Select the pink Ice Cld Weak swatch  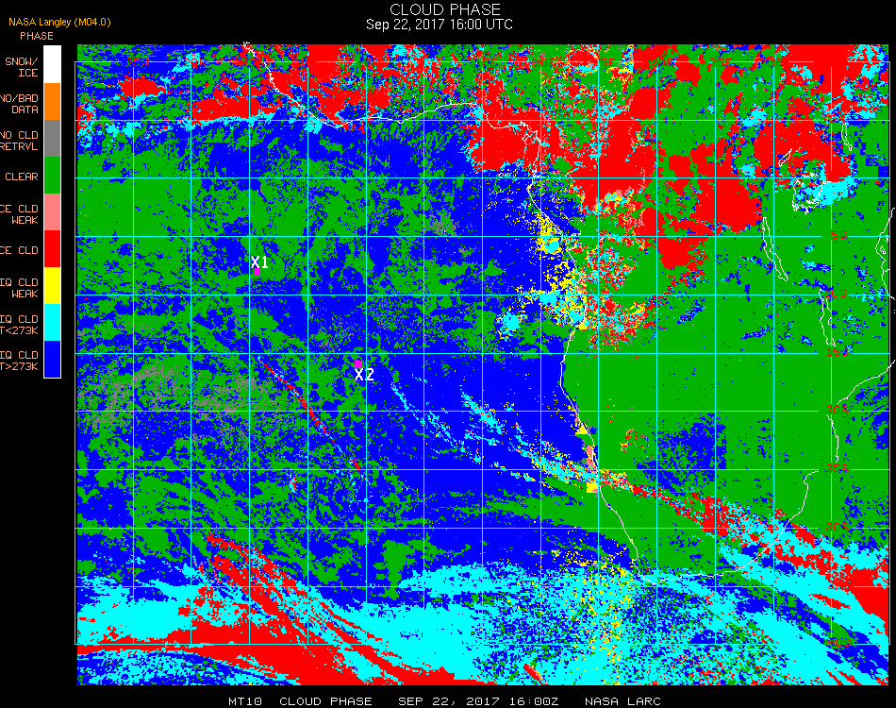[x=52, y=211]
